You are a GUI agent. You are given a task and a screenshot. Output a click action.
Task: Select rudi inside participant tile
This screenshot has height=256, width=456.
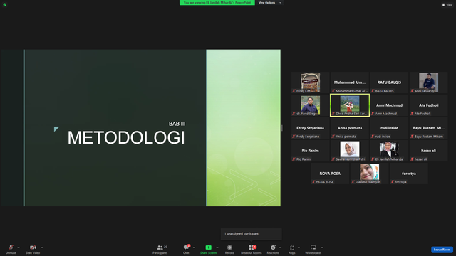[389, 128]
